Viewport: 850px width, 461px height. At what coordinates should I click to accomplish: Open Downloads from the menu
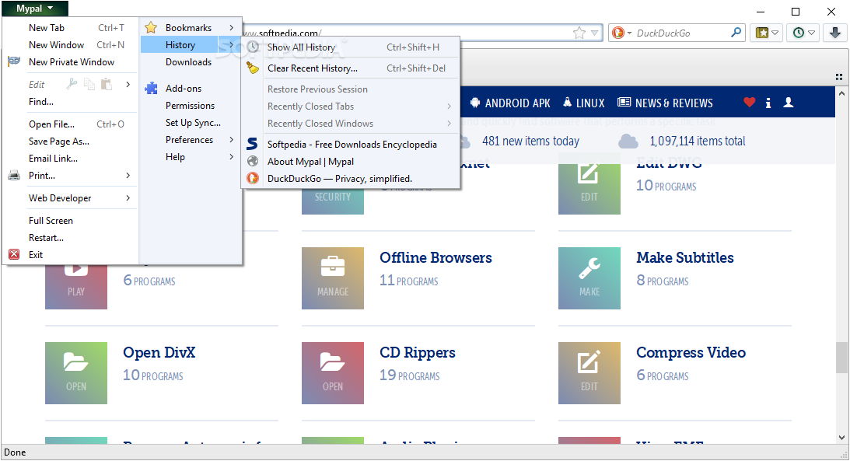pos(191,61)
